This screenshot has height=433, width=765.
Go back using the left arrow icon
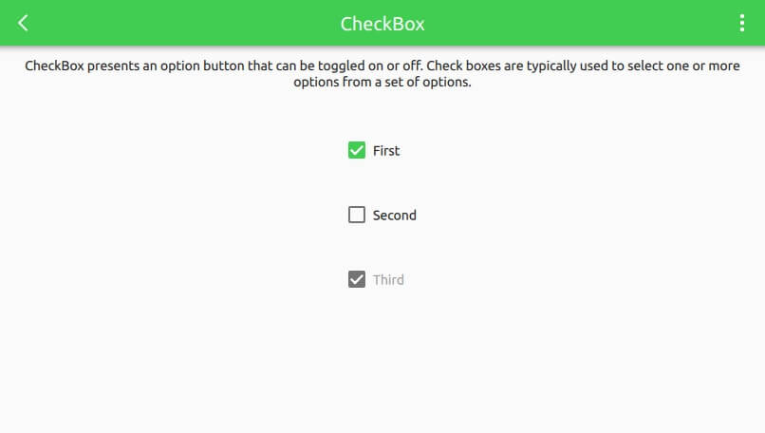tap(24, 23)
